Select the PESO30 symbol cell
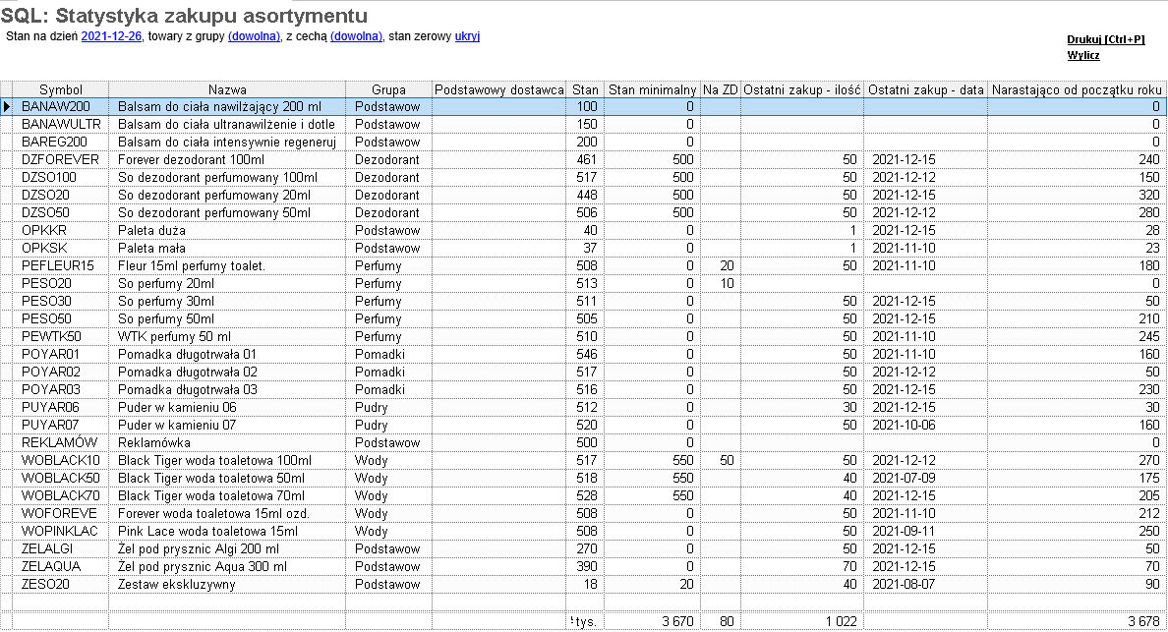Image resolution: width=1168 pixels, height=632 pixels. [60, 302]
